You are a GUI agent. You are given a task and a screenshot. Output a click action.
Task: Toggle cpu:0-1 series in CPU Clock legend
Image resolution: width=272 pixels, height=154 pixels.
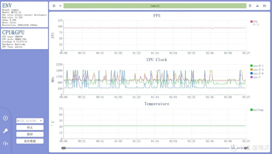tap(257, 66)
